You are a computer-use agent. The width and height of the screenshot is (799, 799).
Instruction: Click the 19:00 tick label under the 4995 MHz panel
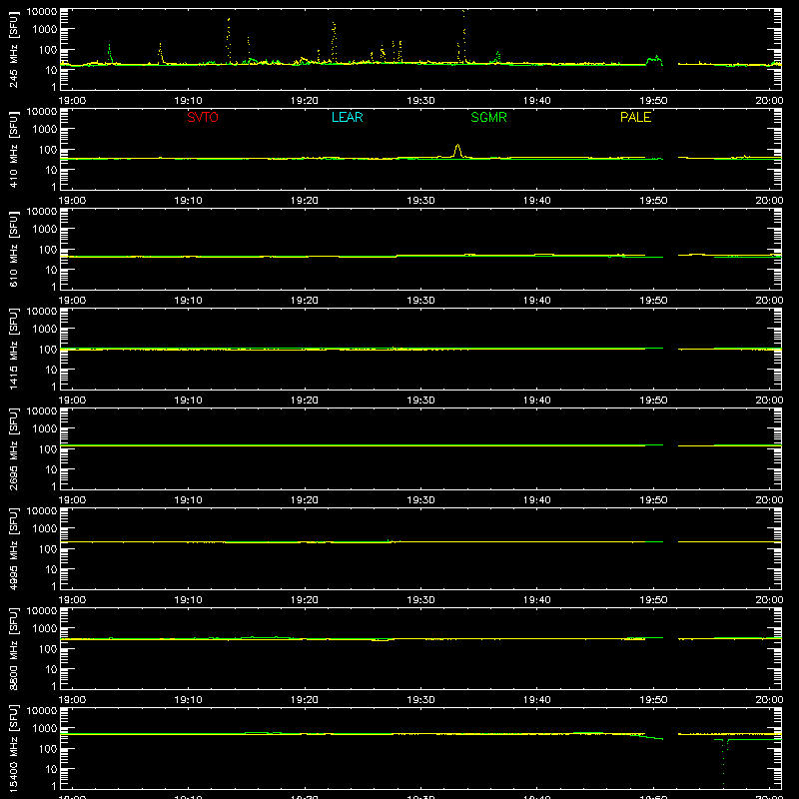coord(72,600)
